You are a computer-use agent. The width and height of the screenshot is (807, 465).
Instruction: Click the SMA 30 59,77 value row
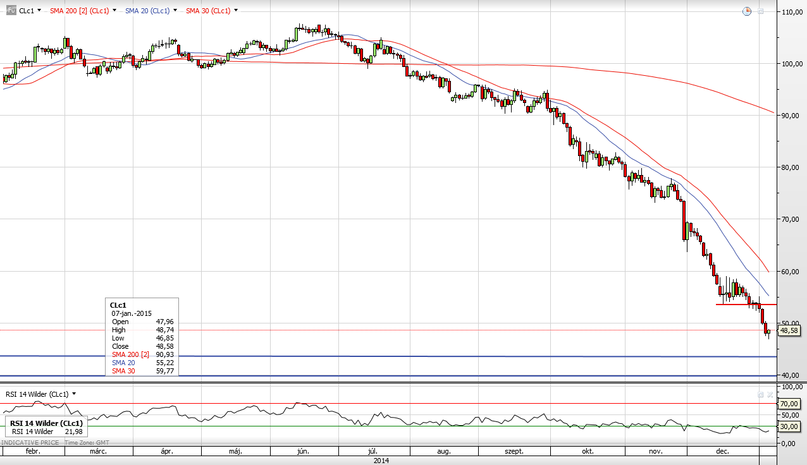[x=142, y=371]
